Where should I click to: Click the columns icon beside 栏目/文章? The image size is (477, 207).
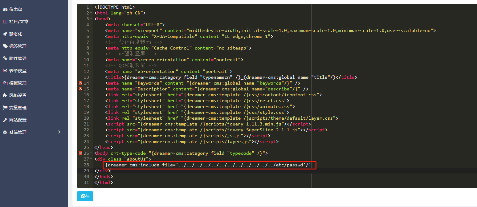[x=5, y=22]
